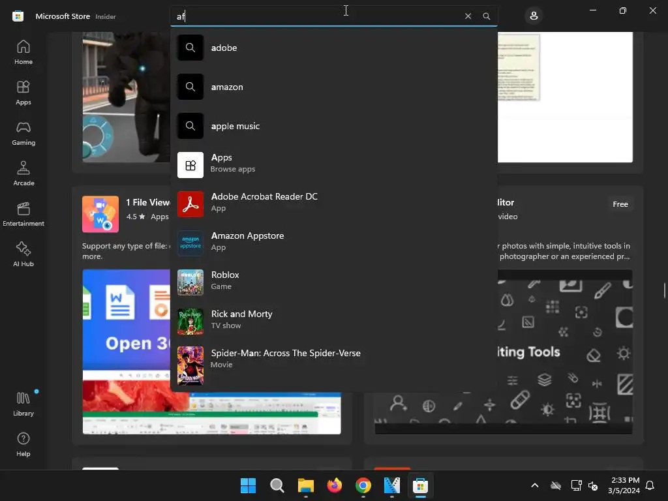
Task: Open Adobe Acrobat Reader DC result
Action: pos(333,204)
